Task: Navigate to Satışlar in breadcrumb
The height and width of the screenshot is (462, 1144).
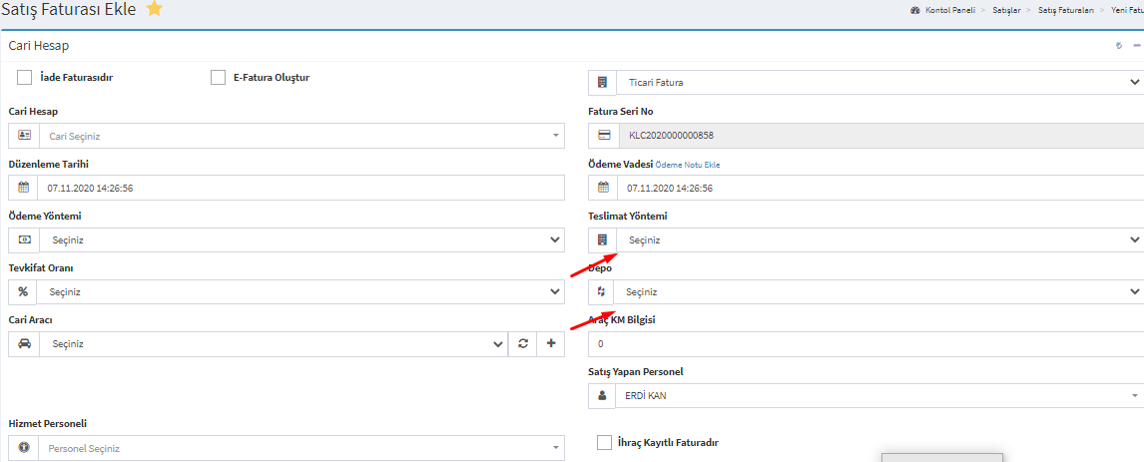Action: tap(1008, 10)
